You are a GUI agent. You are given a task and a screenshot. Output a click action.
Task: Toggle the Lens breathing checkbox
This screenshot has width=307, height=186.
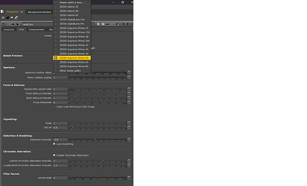54,144
